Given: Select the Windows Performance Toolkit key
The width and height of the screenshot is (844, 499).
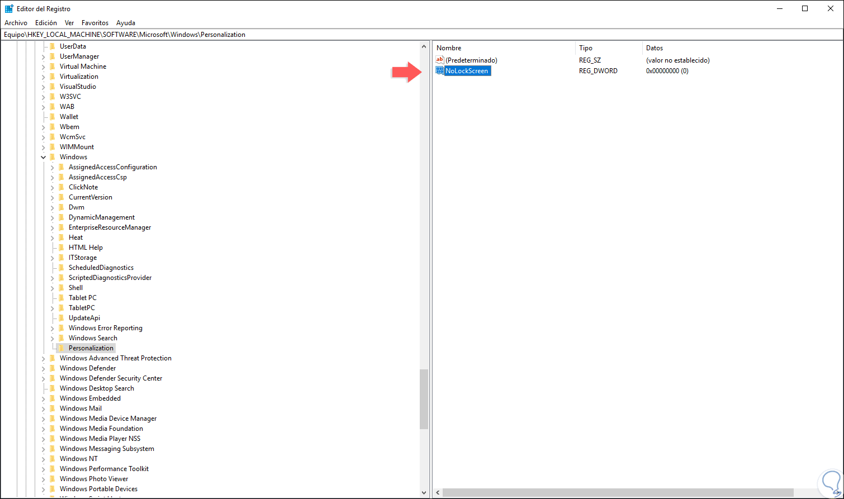Looking at the screenshot, I should pos(104,469).
